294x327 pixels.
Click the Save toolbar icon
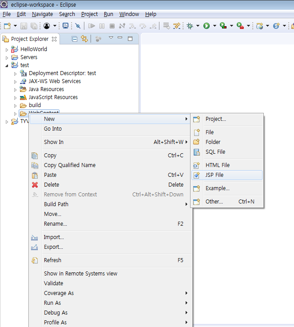(x=24, y=26)
